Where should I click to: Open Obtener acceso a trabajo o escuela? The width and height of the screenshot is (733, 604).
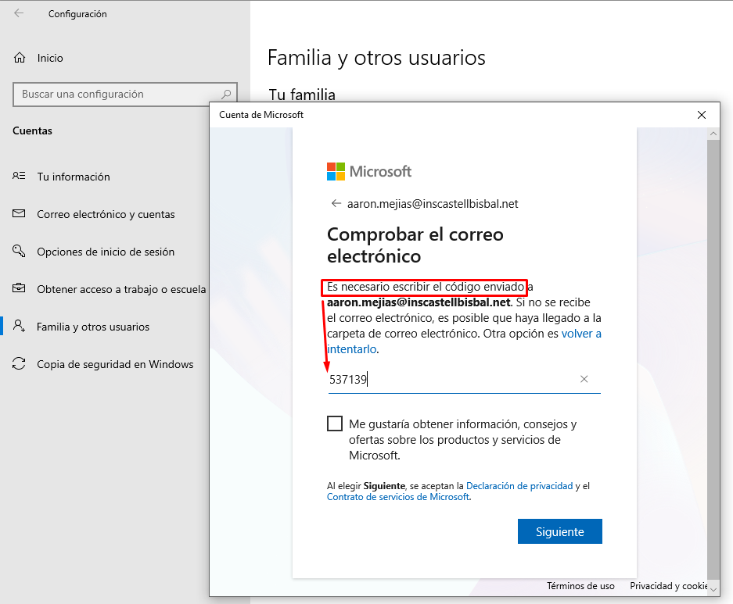(x=121, y=289)
